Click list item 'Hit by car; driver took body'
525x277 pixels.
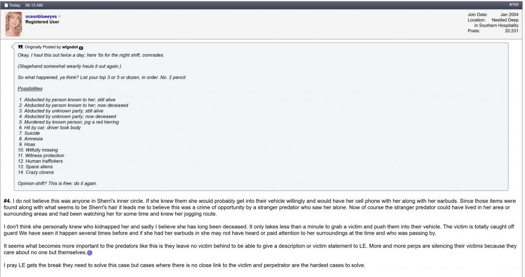tap(52, 127)
